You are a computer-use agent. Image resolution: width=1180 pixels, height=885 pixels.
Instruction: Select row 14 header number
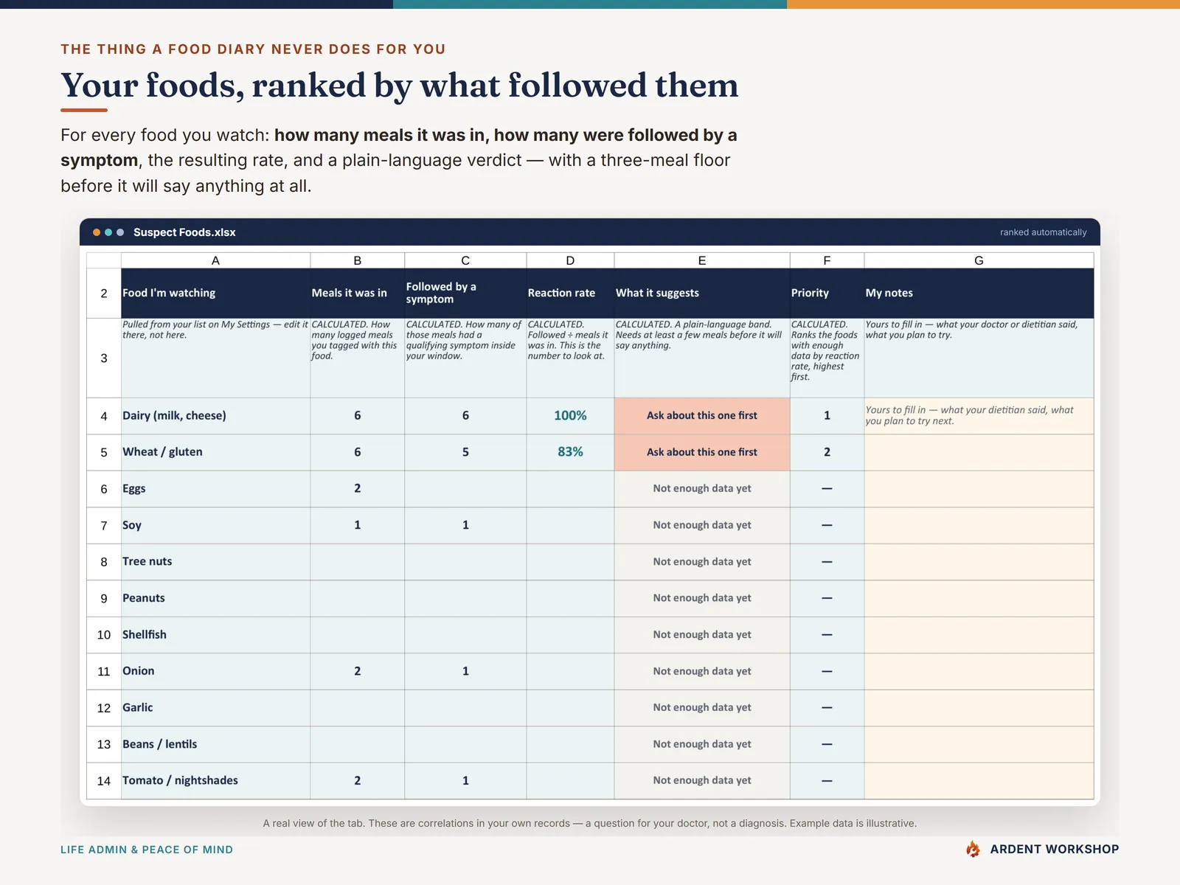point(104,781)
